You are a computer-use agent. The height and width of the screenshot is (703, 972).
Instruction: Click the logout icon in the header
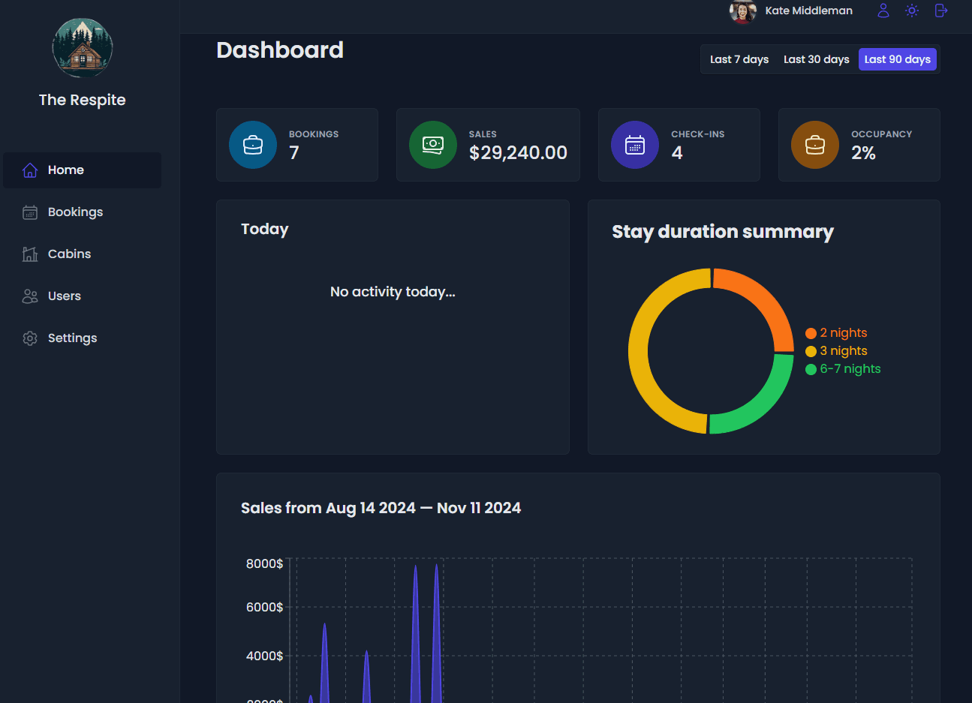tap(940, 11)
